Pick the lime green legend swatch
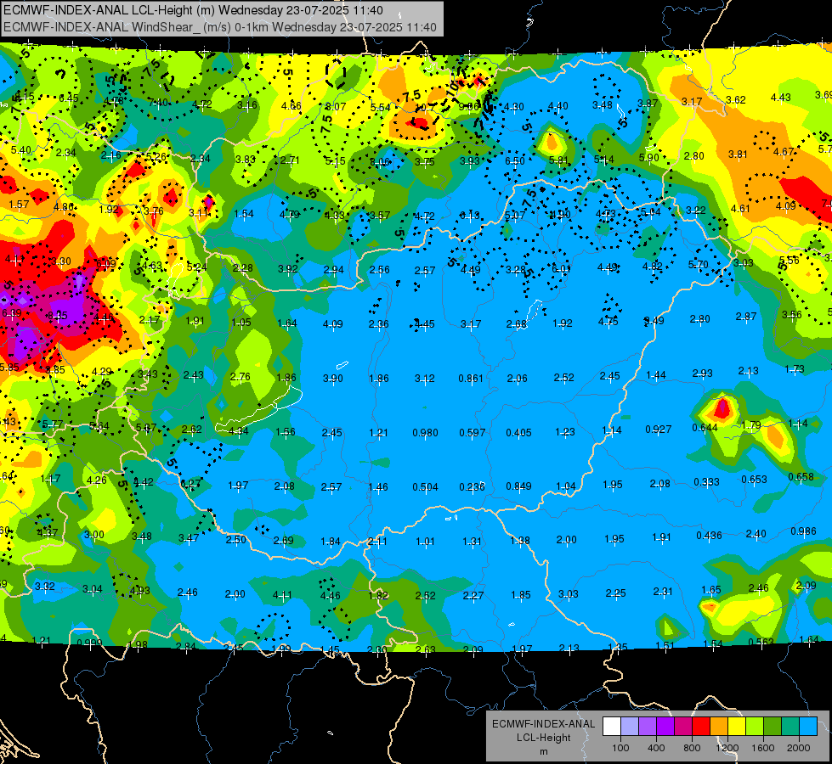This screenshot has width=832, height=764. tap(755, 727)
